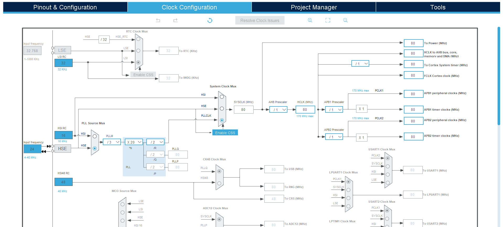
Task: Open the Pinout & Configuration tab
Action: [65, 7]
